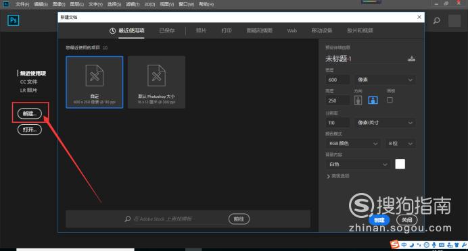Screen dimensions: 468x251
Task: Click the resolution field showing 110
Action: (x=337, y=123)
